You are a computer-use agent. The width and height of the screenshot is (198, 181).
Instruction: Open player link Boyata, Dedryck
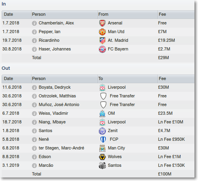point(55,87)
